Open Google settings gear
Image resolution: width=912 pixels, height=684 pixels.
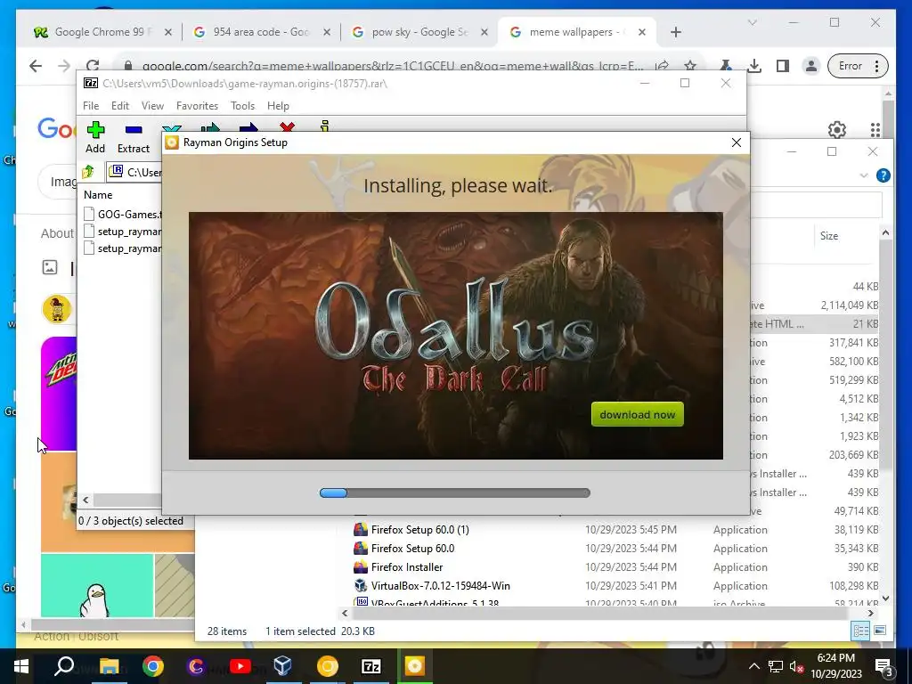point(837,130)
